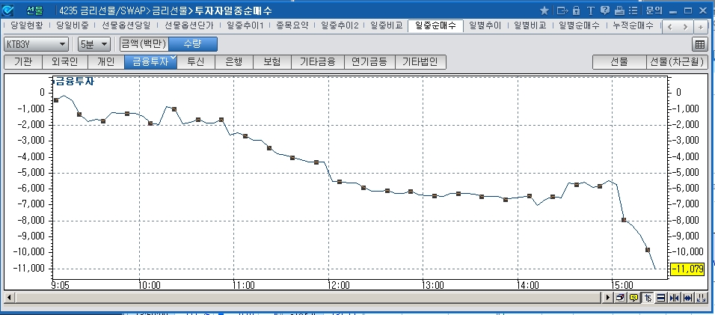Compress chart horizontally with inward arrows icon
Screen dimensions: 715x315
click(674, 298)
